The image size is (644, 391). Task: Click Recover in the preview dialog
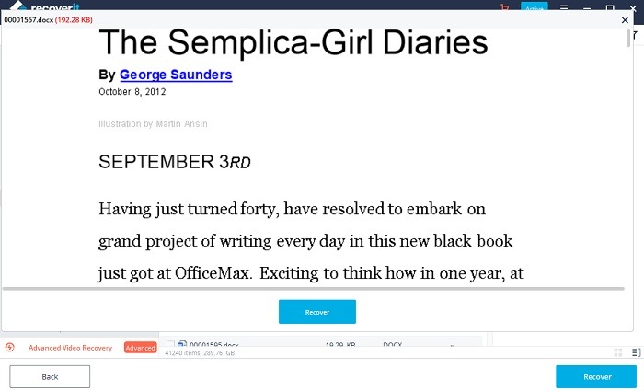tap(316, 312)
